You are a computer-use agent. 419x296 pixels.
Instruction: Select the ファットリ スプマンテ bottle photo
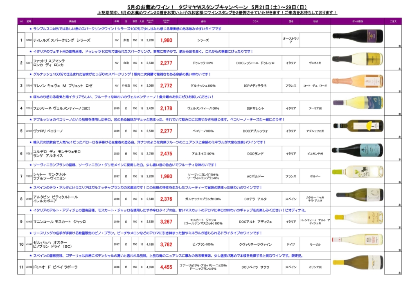(x=358, y=59)
